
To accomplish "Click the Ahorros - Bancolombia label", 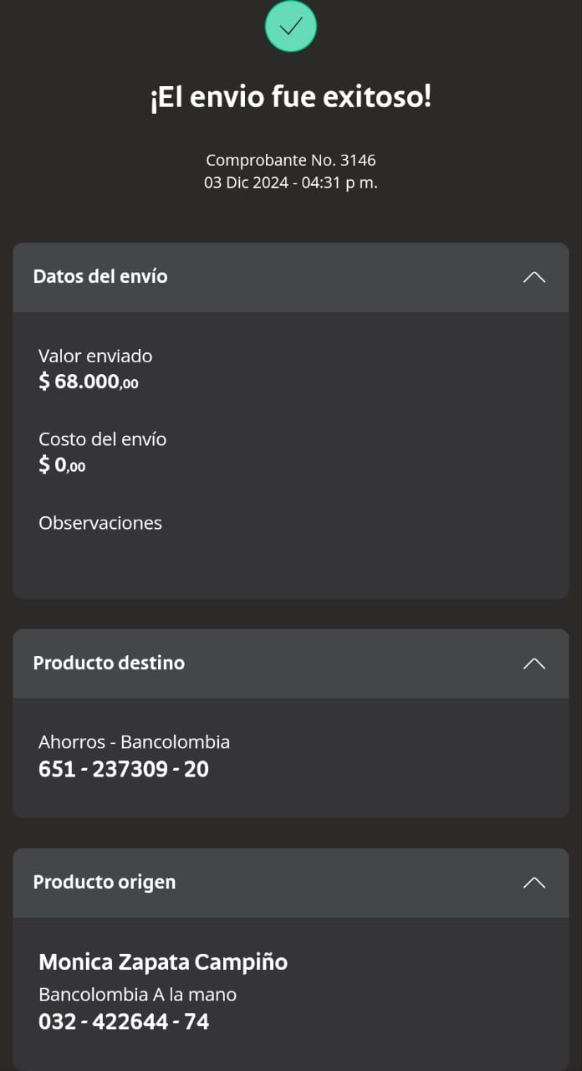I will click(x=134, y=742).
